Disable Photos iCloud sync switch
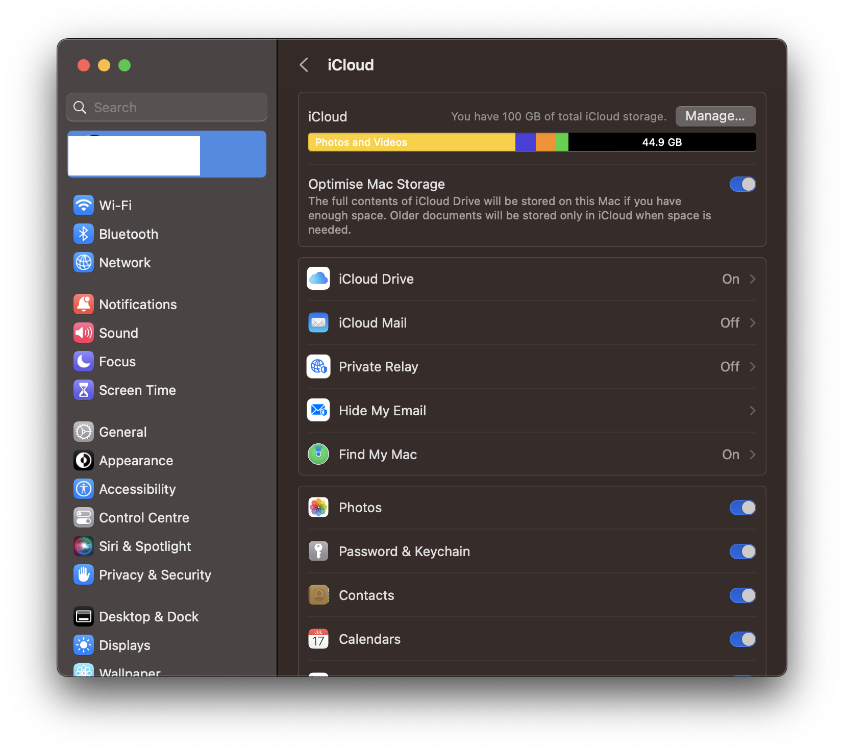 [x=742, y=508]
